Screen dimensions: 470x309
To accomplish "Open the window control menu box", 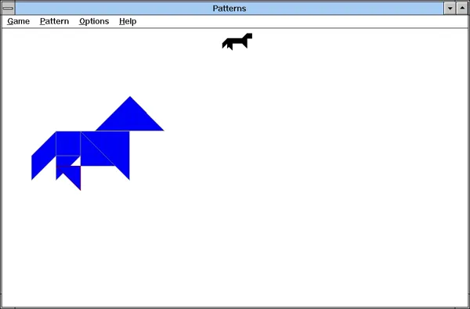I will pyautogui.click(x=8, y=8).
